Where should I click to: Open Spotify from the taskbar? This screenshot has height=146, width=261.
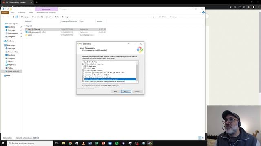coord(117,143)
